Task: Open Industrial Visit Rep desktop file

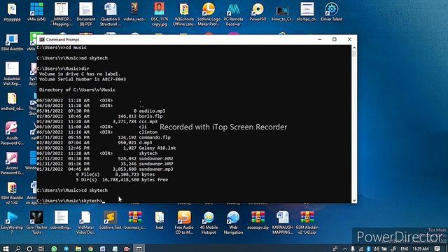Action: click(12, 73)
